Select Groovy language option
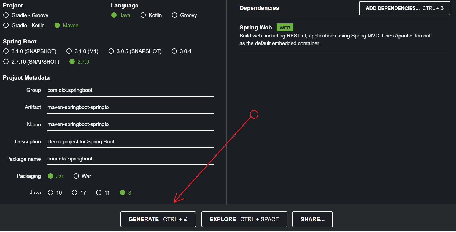 [184, 15]
